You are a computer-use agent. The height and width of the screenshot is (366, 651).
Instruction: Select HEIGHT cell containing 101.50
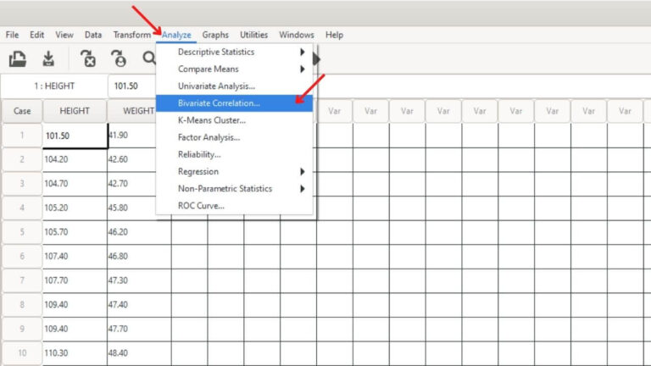75,136
